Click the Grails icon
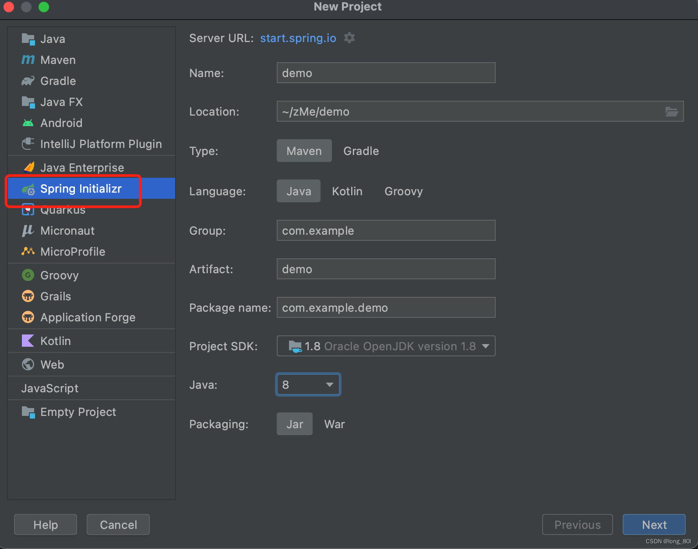This screenshot has height=549, width=698. point(28,296)
